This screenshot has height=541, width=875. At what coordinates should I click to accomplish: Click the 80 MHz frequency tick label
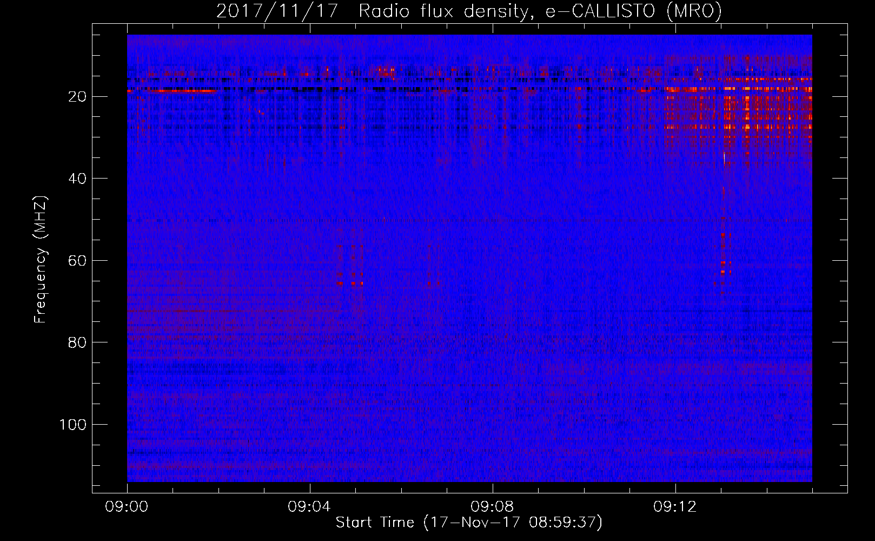point(77,342)
